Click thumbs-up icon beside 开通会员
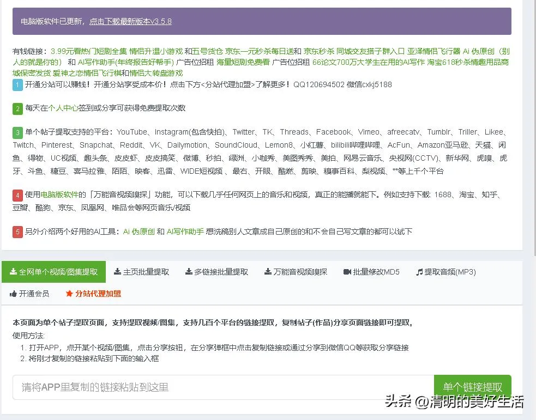This screenshot has height=420, width=536. pos(13,294)
